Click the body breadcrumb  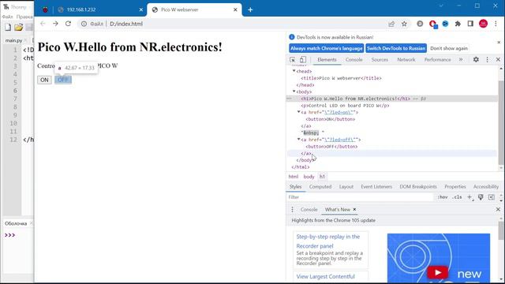309,177
